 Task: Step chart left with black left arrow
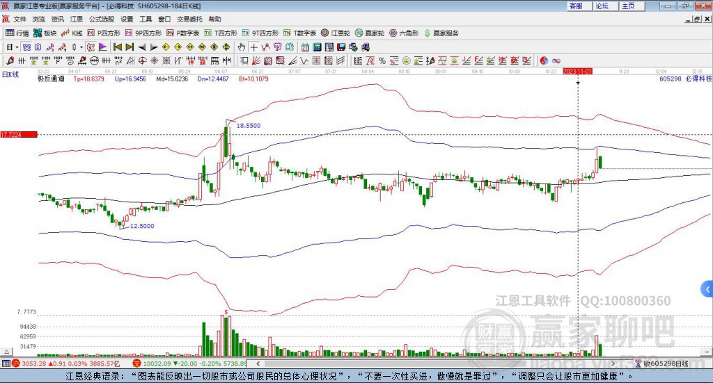point(142,47)
